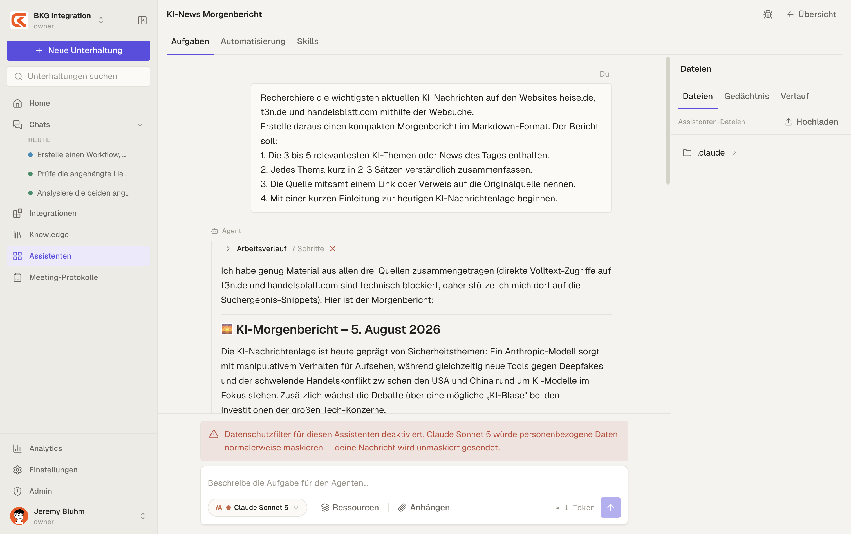Click the Admin shield icon
The width and height of the screenshot is (851, 534).
coord(17,491)
